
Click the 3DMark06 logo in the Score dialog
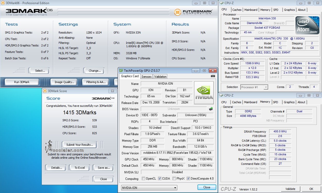pos(103,98)
